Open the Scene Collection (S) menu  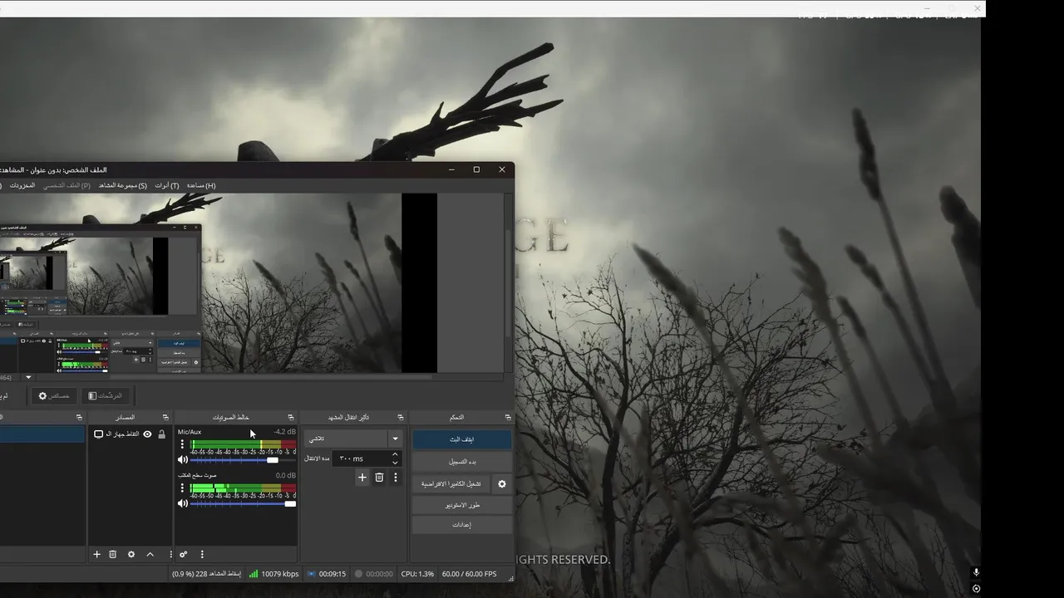[122, 185]
